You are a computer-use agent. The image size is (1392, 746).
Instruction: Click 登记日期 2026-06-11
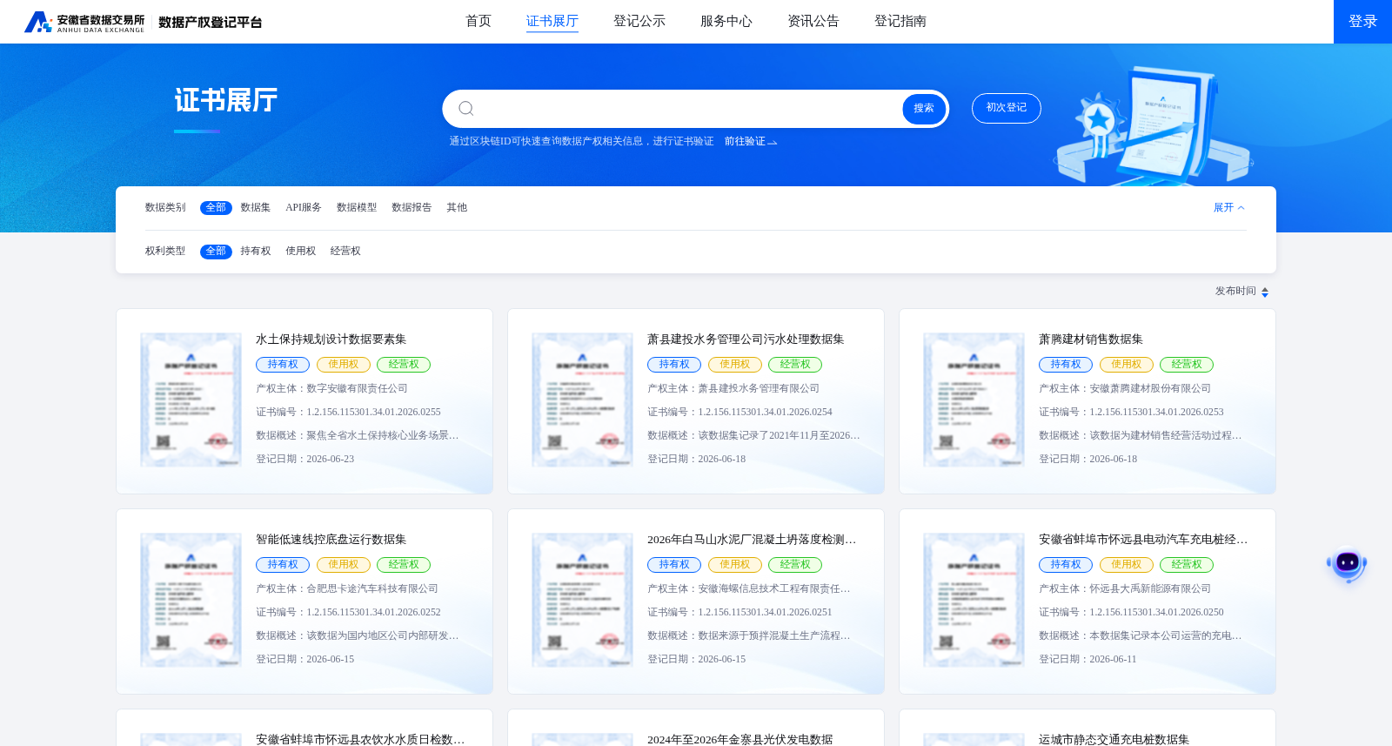point(1087,659)
